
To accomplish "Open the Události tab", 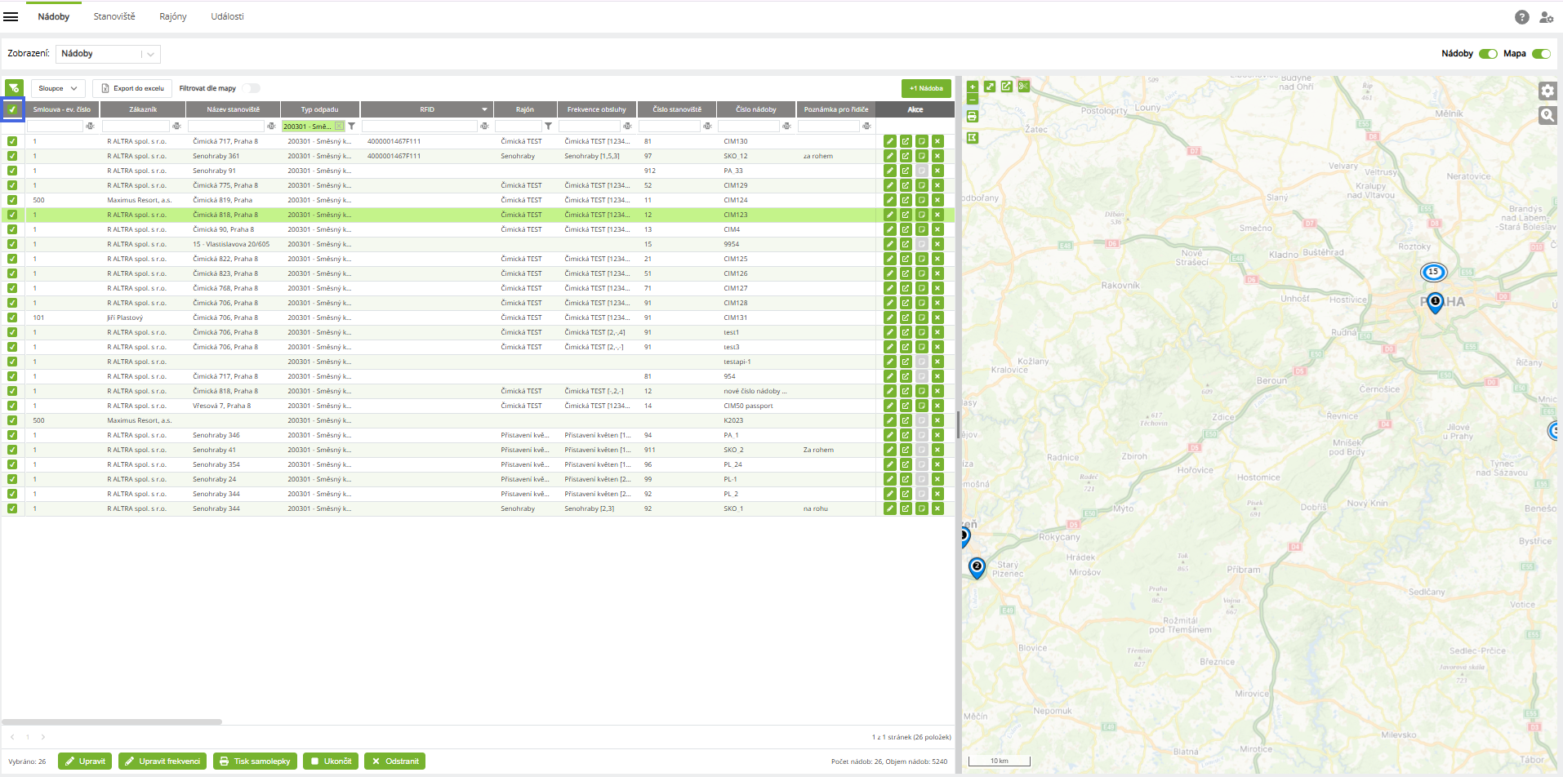I will coord(227,16).
